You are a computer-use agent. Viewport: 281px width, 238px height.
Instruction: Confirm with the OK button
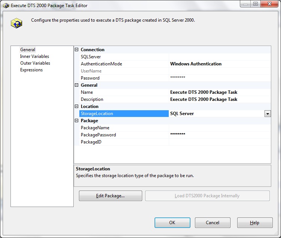tap(172, 223)
